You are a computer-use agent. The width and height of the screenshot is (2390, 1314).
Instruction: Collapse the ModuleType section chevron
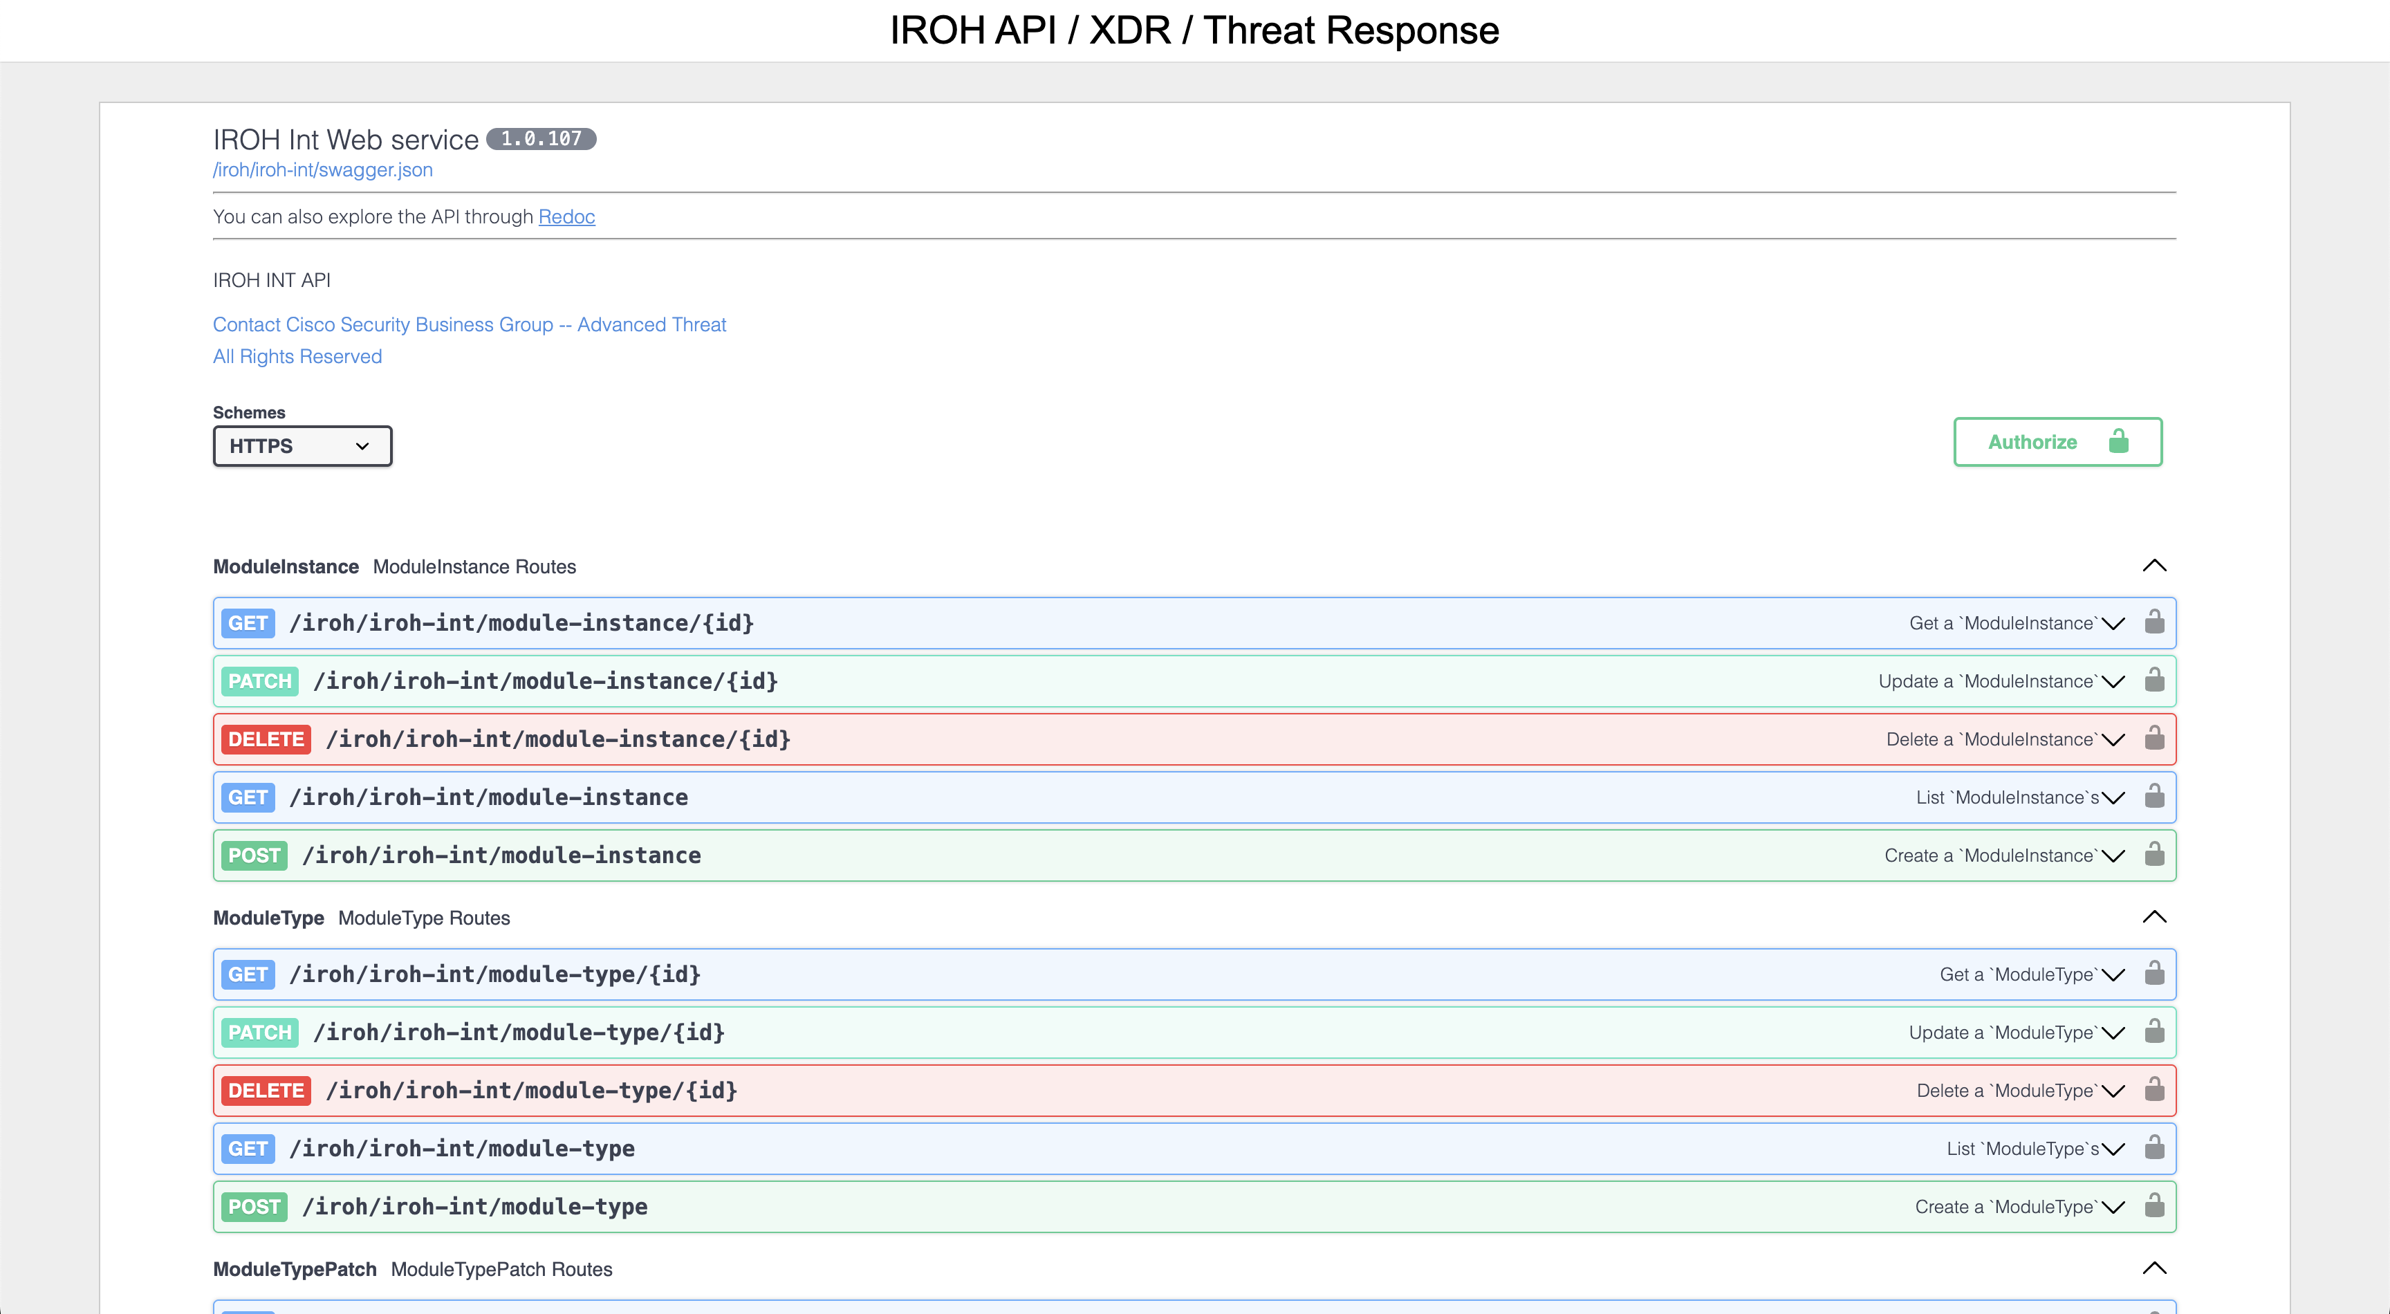coord(2156,917)
